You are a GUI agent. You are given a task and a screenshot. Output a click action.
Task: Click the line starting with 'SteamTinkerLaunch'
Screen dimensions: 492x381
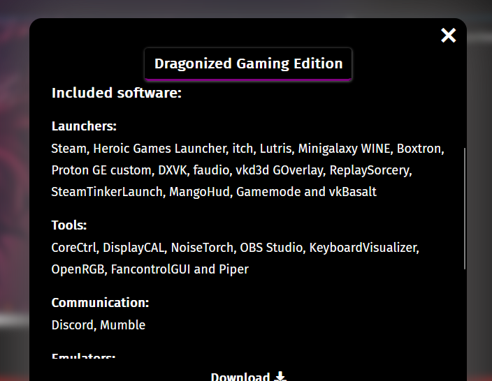pos(214,192)
